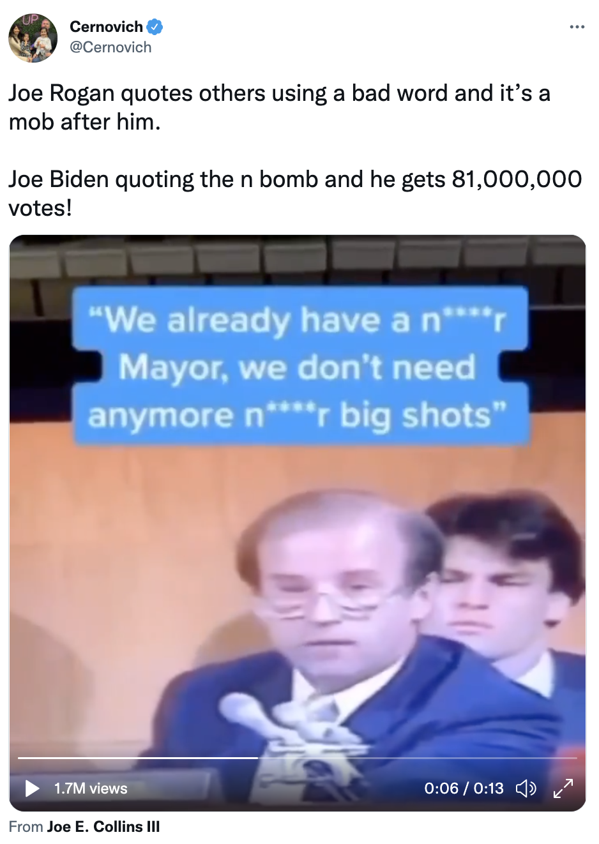Seek to the unplayed part of progress bar
Screen dimensions: 599x844
point(418,758)
